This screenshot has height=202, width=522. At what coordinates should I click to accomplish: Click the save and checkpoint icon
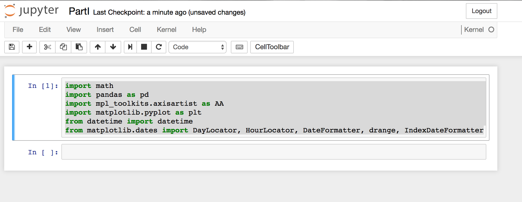(x=12, y=47)
